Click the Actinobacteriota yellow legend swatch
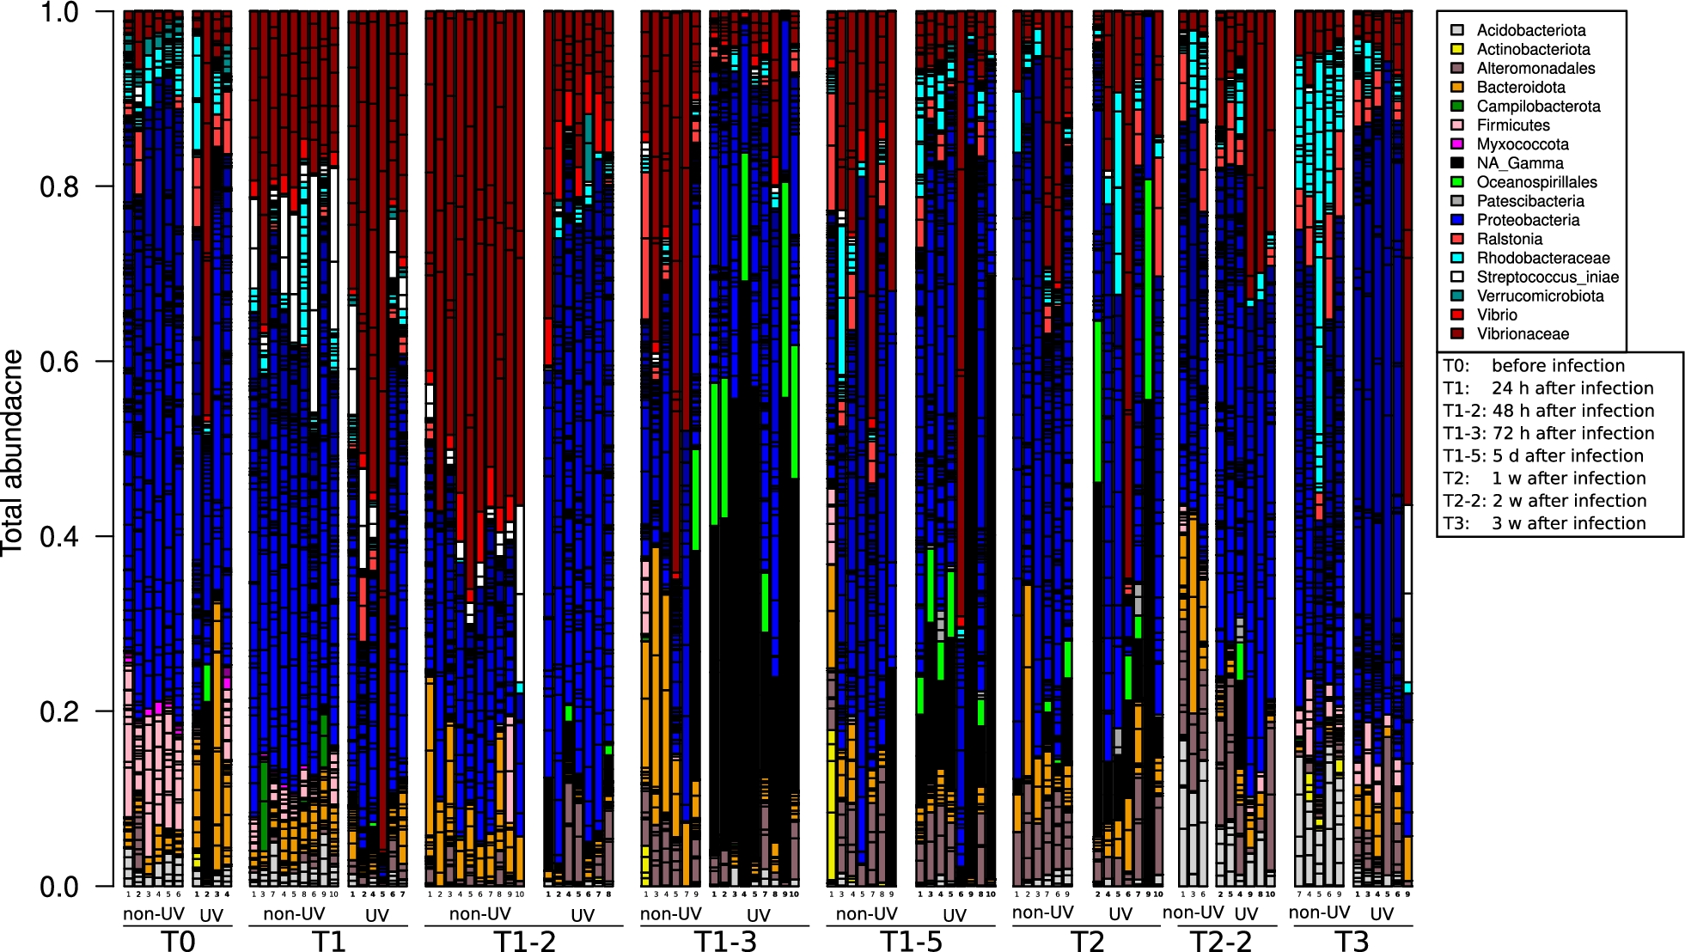This screenshot has height=952, width=1685. click(1457, 49)
